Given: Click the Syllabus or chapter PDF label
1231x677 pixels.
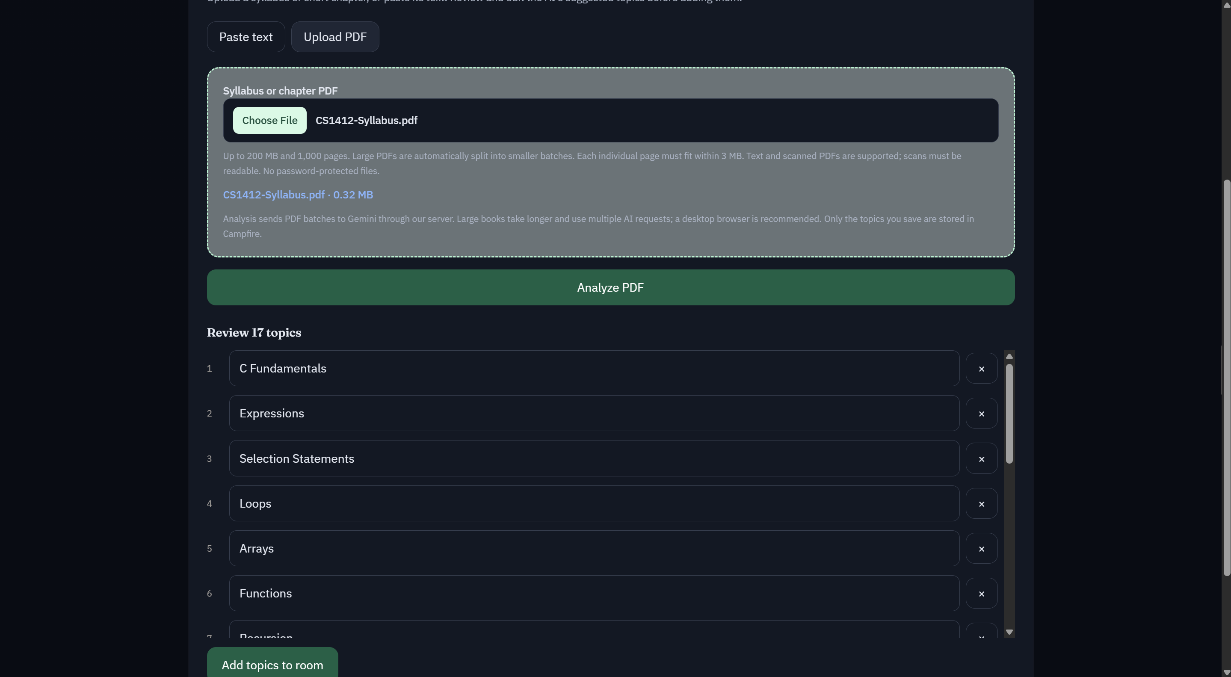Looking at the screenshot, I should coord(281,91).
